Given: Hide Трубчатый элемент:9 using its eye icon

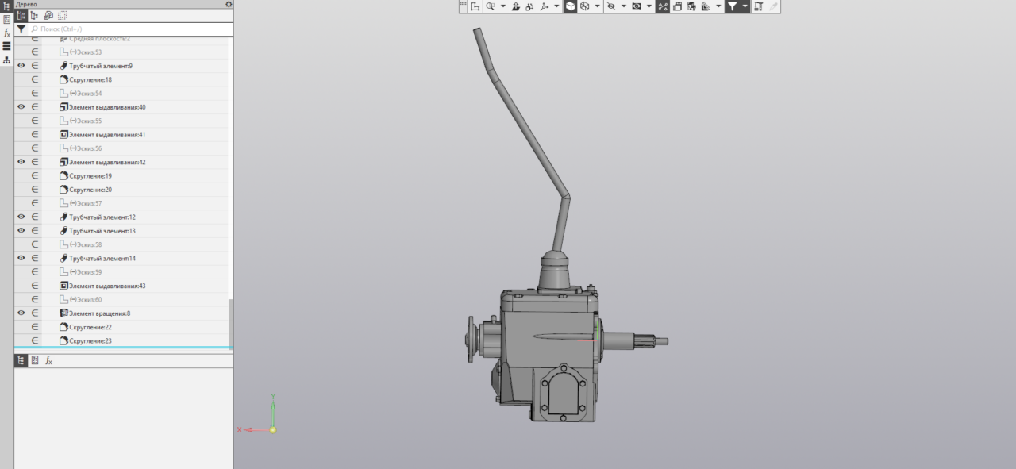Looking at the screenshot, I should (x=21, y=66).
